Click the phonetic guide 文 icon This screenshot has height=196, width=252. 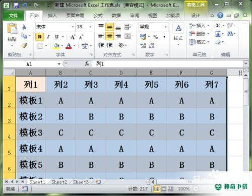click(x=85, y=46)
